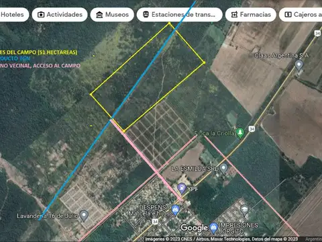Image resolution: width=322 pixels, height=242 pixels.
Task: Open the Finca la Criolla green pin
Action: [x=240, y=133]
